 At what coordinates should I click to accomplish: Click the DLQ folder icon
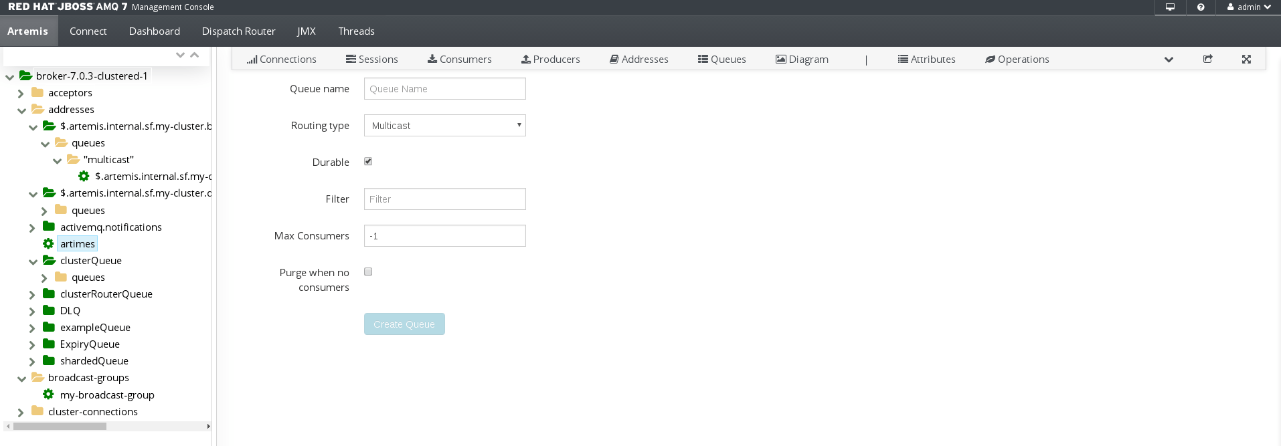click(x=49, y=310)
